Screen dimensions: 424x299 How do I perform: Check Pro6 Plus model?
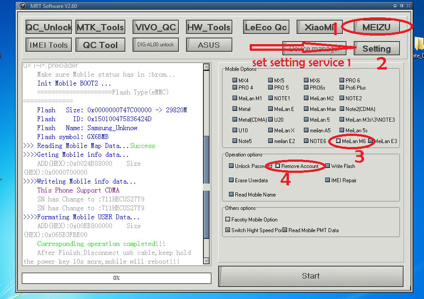tap(342, 88)
